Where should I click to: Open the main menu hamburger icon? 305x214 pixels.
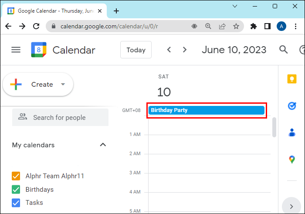[16, 50]
